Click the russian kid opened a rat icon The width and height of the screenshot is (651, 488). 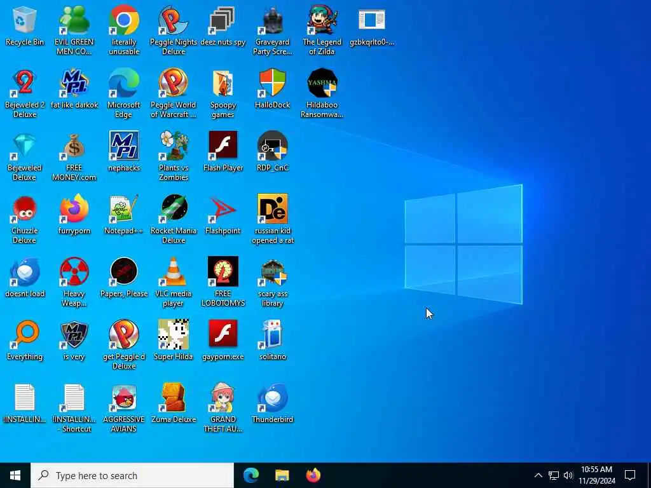tap(272, 208)
